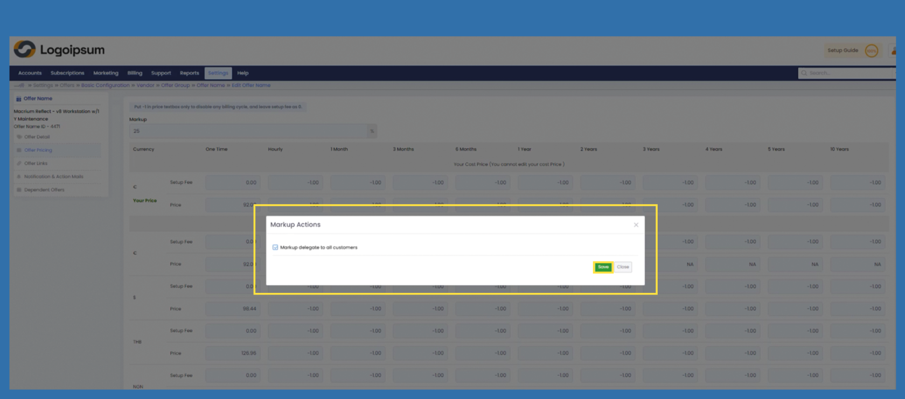Select Offer Pricing in the sidebar
This screenshot has width=905, height=399.
(x=38, y=150)
